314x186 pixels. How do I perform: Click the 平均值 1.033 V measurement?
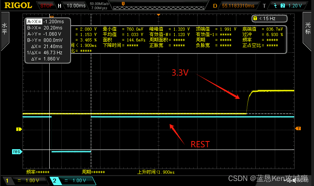[x=123, y=34]
